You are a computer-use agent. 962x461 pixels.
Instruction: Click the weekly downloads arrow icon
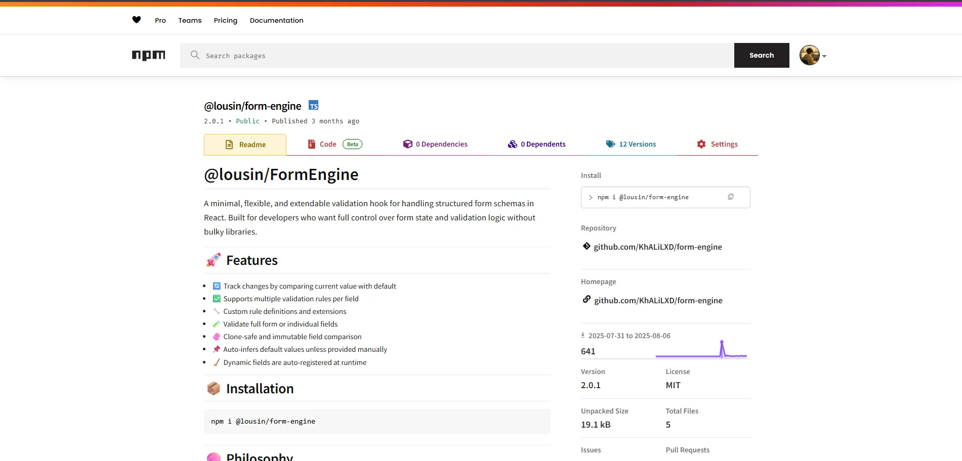tap(583, 335)
